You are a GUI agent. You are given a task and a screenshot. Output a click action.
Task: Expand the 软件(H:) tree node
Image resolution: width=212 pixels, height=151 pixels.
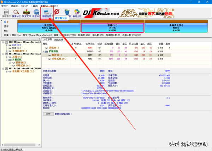point(10,63)
